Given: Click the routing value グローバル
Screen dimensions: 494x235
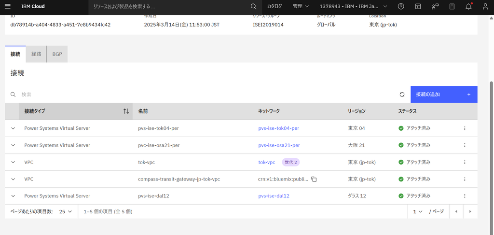Looking at the screenshot, I should click(x=326, y=24).
